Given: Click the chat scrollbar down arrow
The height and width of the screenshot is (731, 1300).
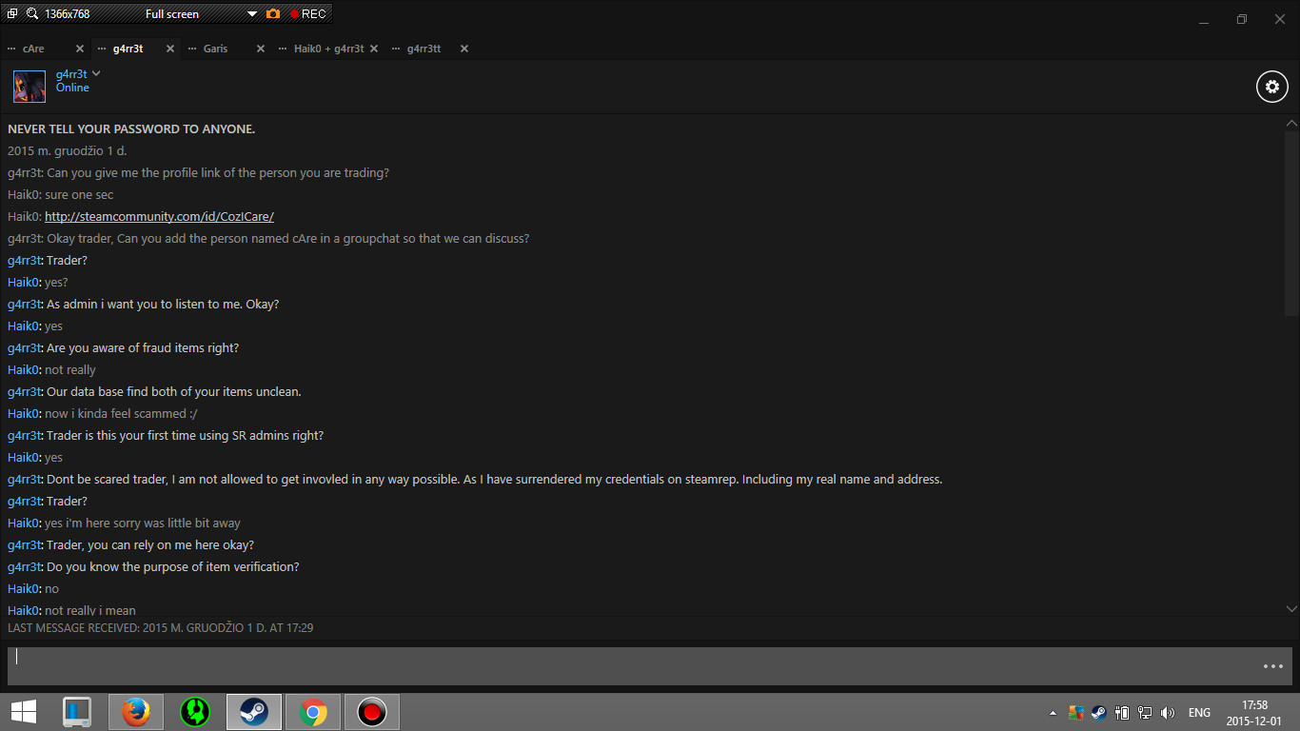Looking at the screenshot, I should (x=1291, y=608).
